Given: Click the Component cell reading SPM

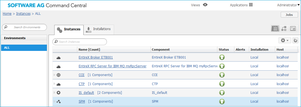Looking at the screenshot, I should [155, 102].
